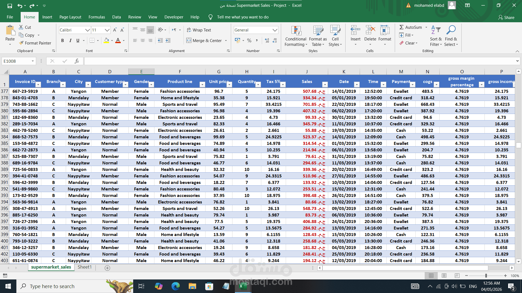This screenshot has width=522, height=293.
Task: Click Find & Select button
Action: pyautogui.click(x=451, y=36)
